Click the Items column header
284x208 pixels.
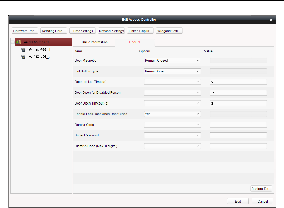click(x=106, y=51)
